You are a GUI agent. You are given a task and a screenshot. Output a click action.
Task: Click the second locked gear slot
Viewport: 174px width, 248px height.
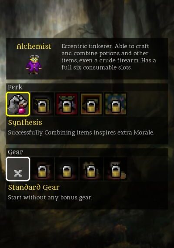(x=42, y=169)
